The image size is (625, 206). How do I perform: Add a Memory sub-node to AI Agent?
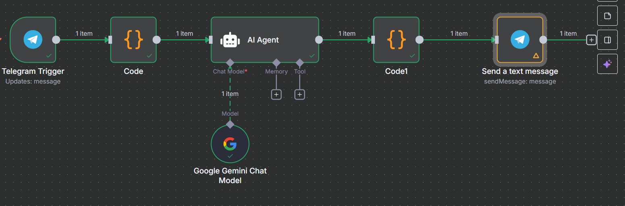(276, 94)
